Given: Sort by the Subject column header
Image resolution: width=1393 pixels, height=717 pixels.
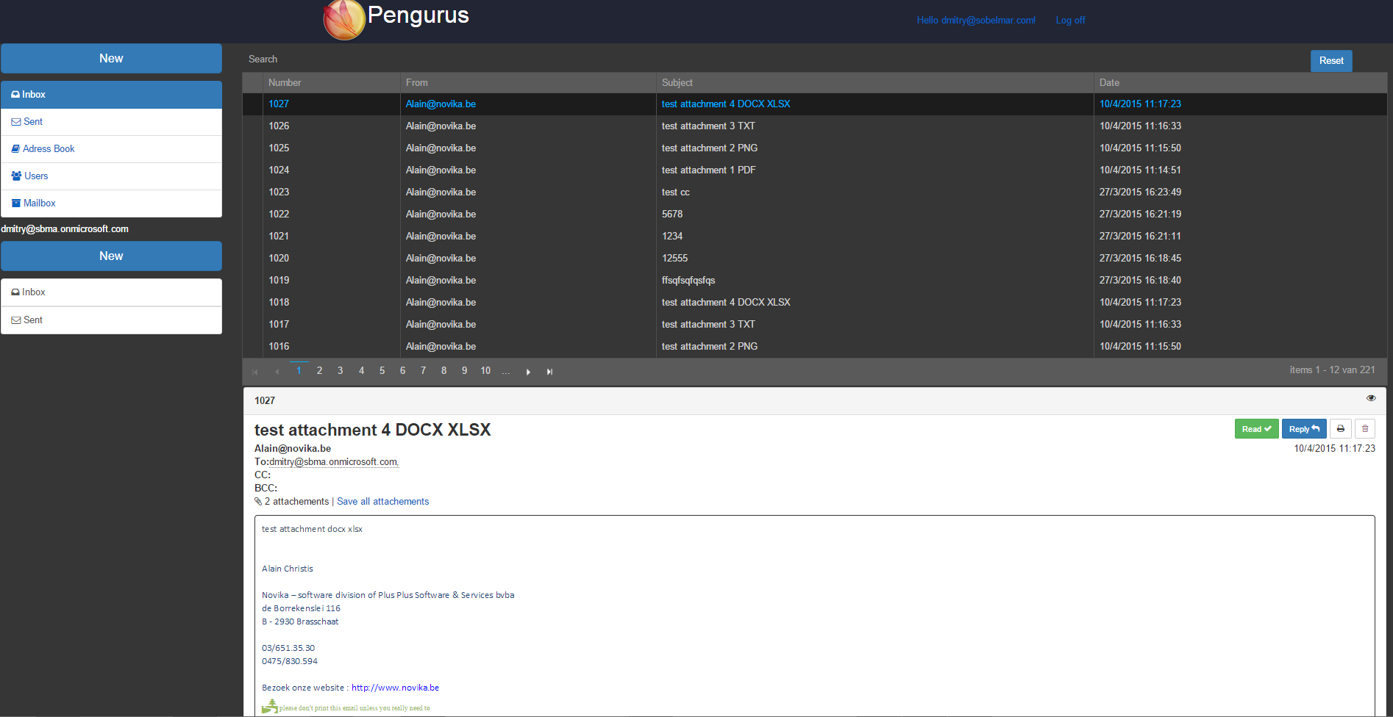Looking at the screenshot, I should pyautogui.click(x=874, y=83).
